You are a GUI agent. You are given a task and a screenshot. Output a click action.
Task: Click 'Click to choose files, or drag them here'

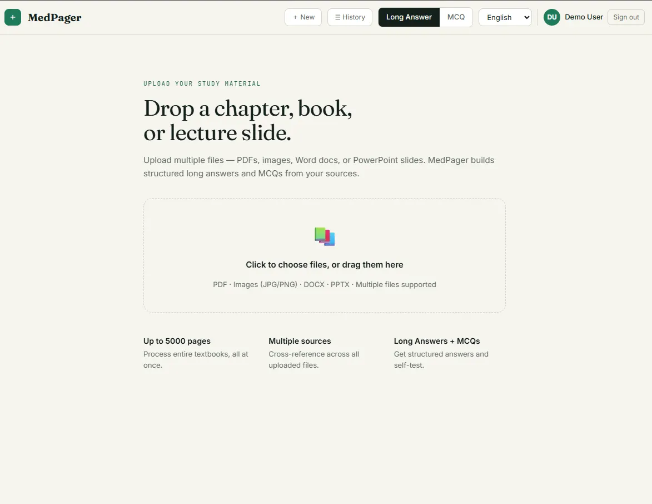(325, 265)
